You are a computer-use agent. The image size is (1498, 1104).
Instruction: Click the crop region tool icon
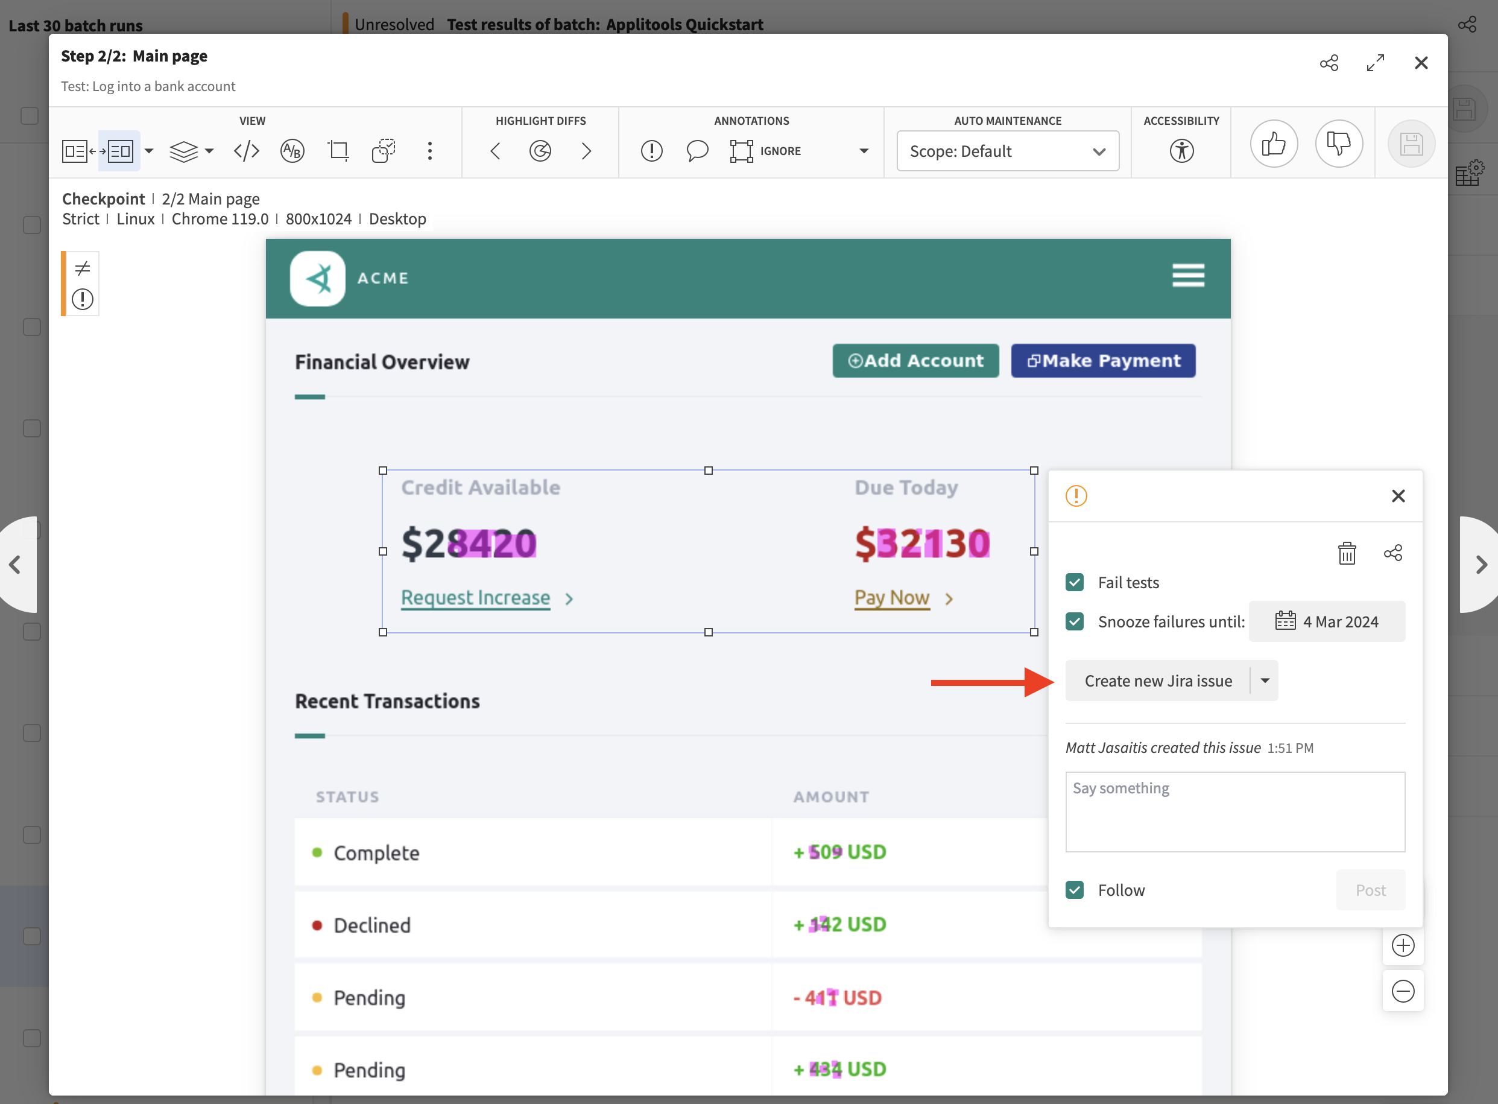click(x=338, y=151)
